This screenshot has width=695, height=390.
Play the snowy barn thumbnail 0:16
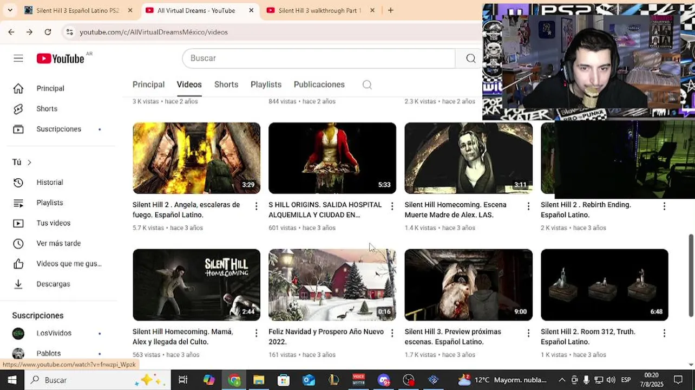point(332,285)
